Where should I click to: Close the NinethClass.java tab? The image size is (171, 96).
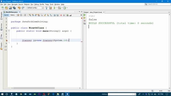(x=20, y=12)
